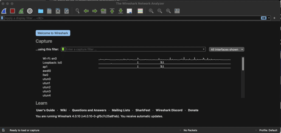
Task: Focus the capture filter input field
Action: (x=134, y=49)
